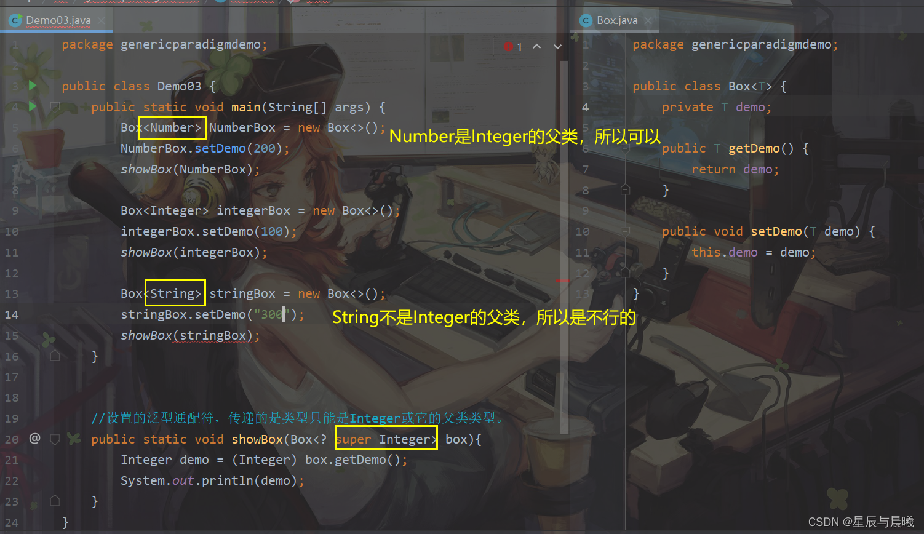Click the underlined Integer in line 19 comment

[375, 418]
